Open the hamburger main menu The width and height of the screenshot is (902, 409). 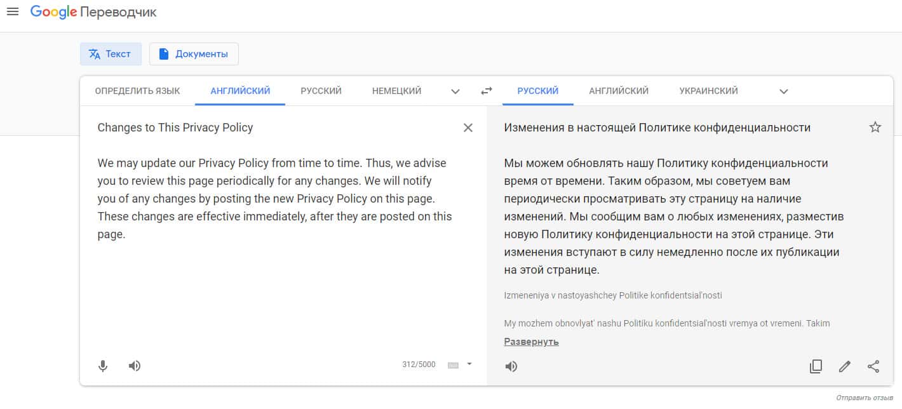pos(12,12)
